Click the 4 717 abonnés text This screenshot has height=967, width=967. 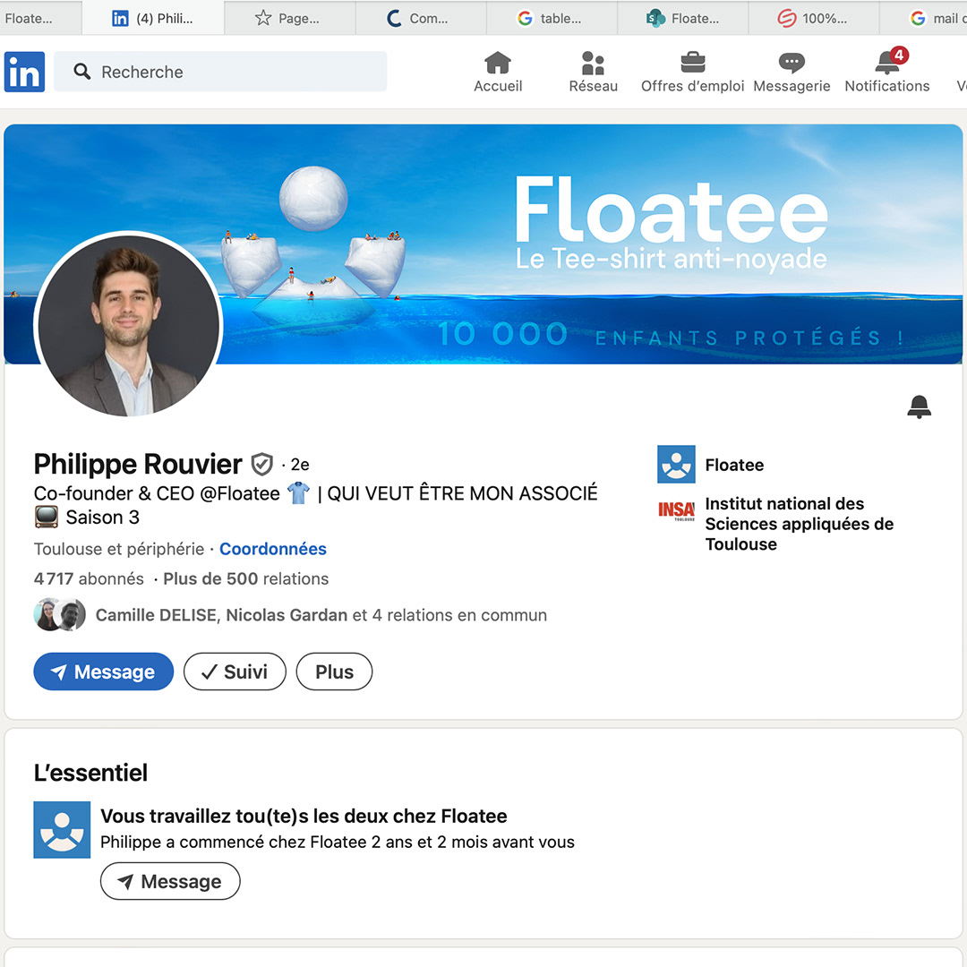pos(89,578)
